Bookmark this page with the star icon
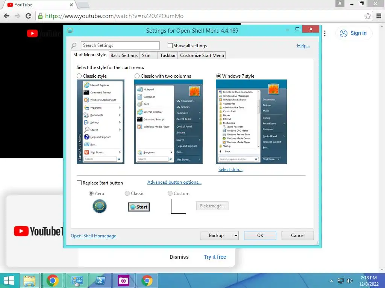This screenshot has height=288, width=385. point(368,16)
